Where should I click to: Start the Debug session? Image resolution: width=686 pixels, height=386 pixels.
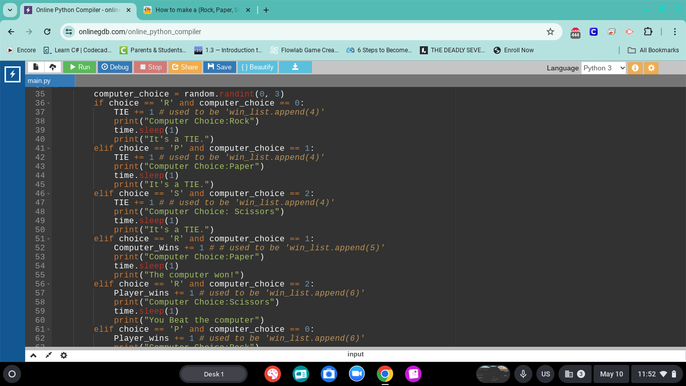(115, 67)
